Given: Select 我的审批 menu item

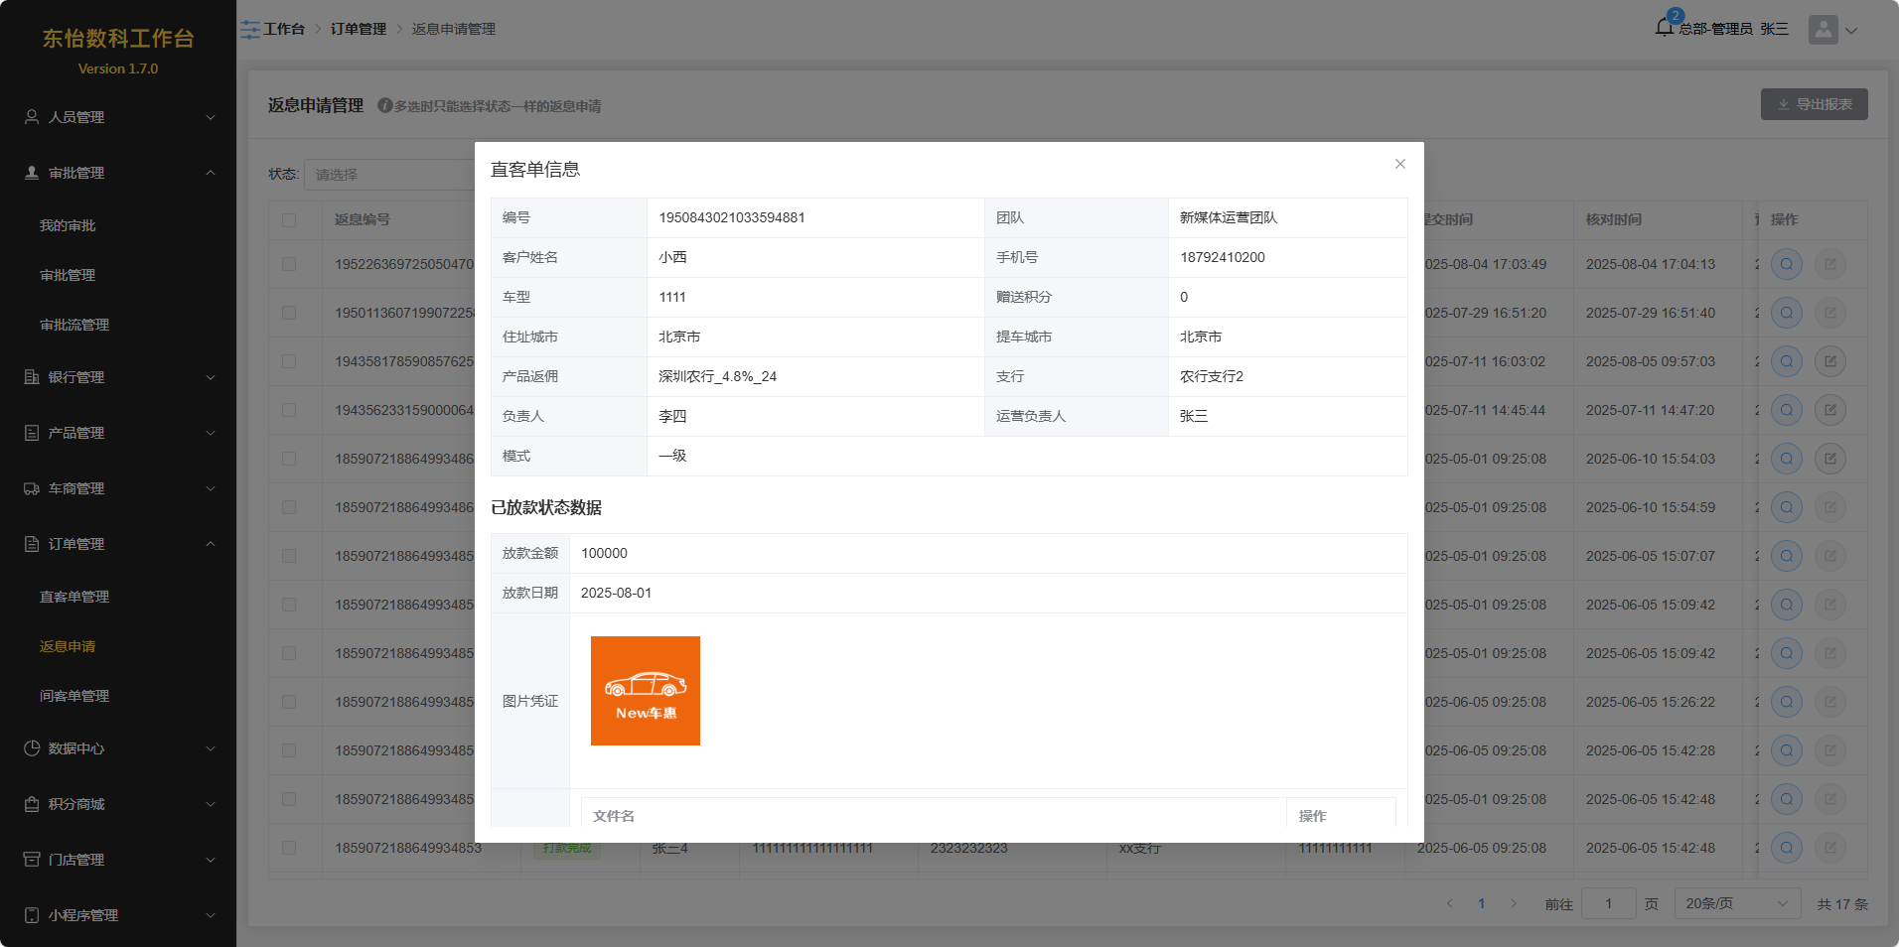Looking at the screenshot, I should click(68, 225).
